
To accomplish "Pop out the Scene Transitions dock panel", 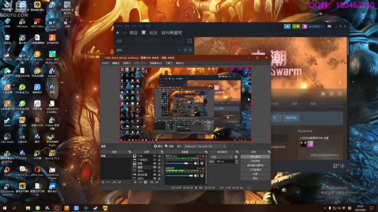I will (x=237, y=152).
